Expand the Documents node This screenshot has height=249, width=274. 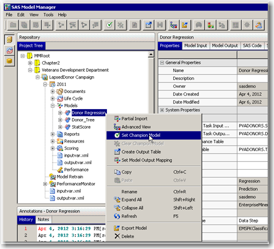(x=53, y=91)
